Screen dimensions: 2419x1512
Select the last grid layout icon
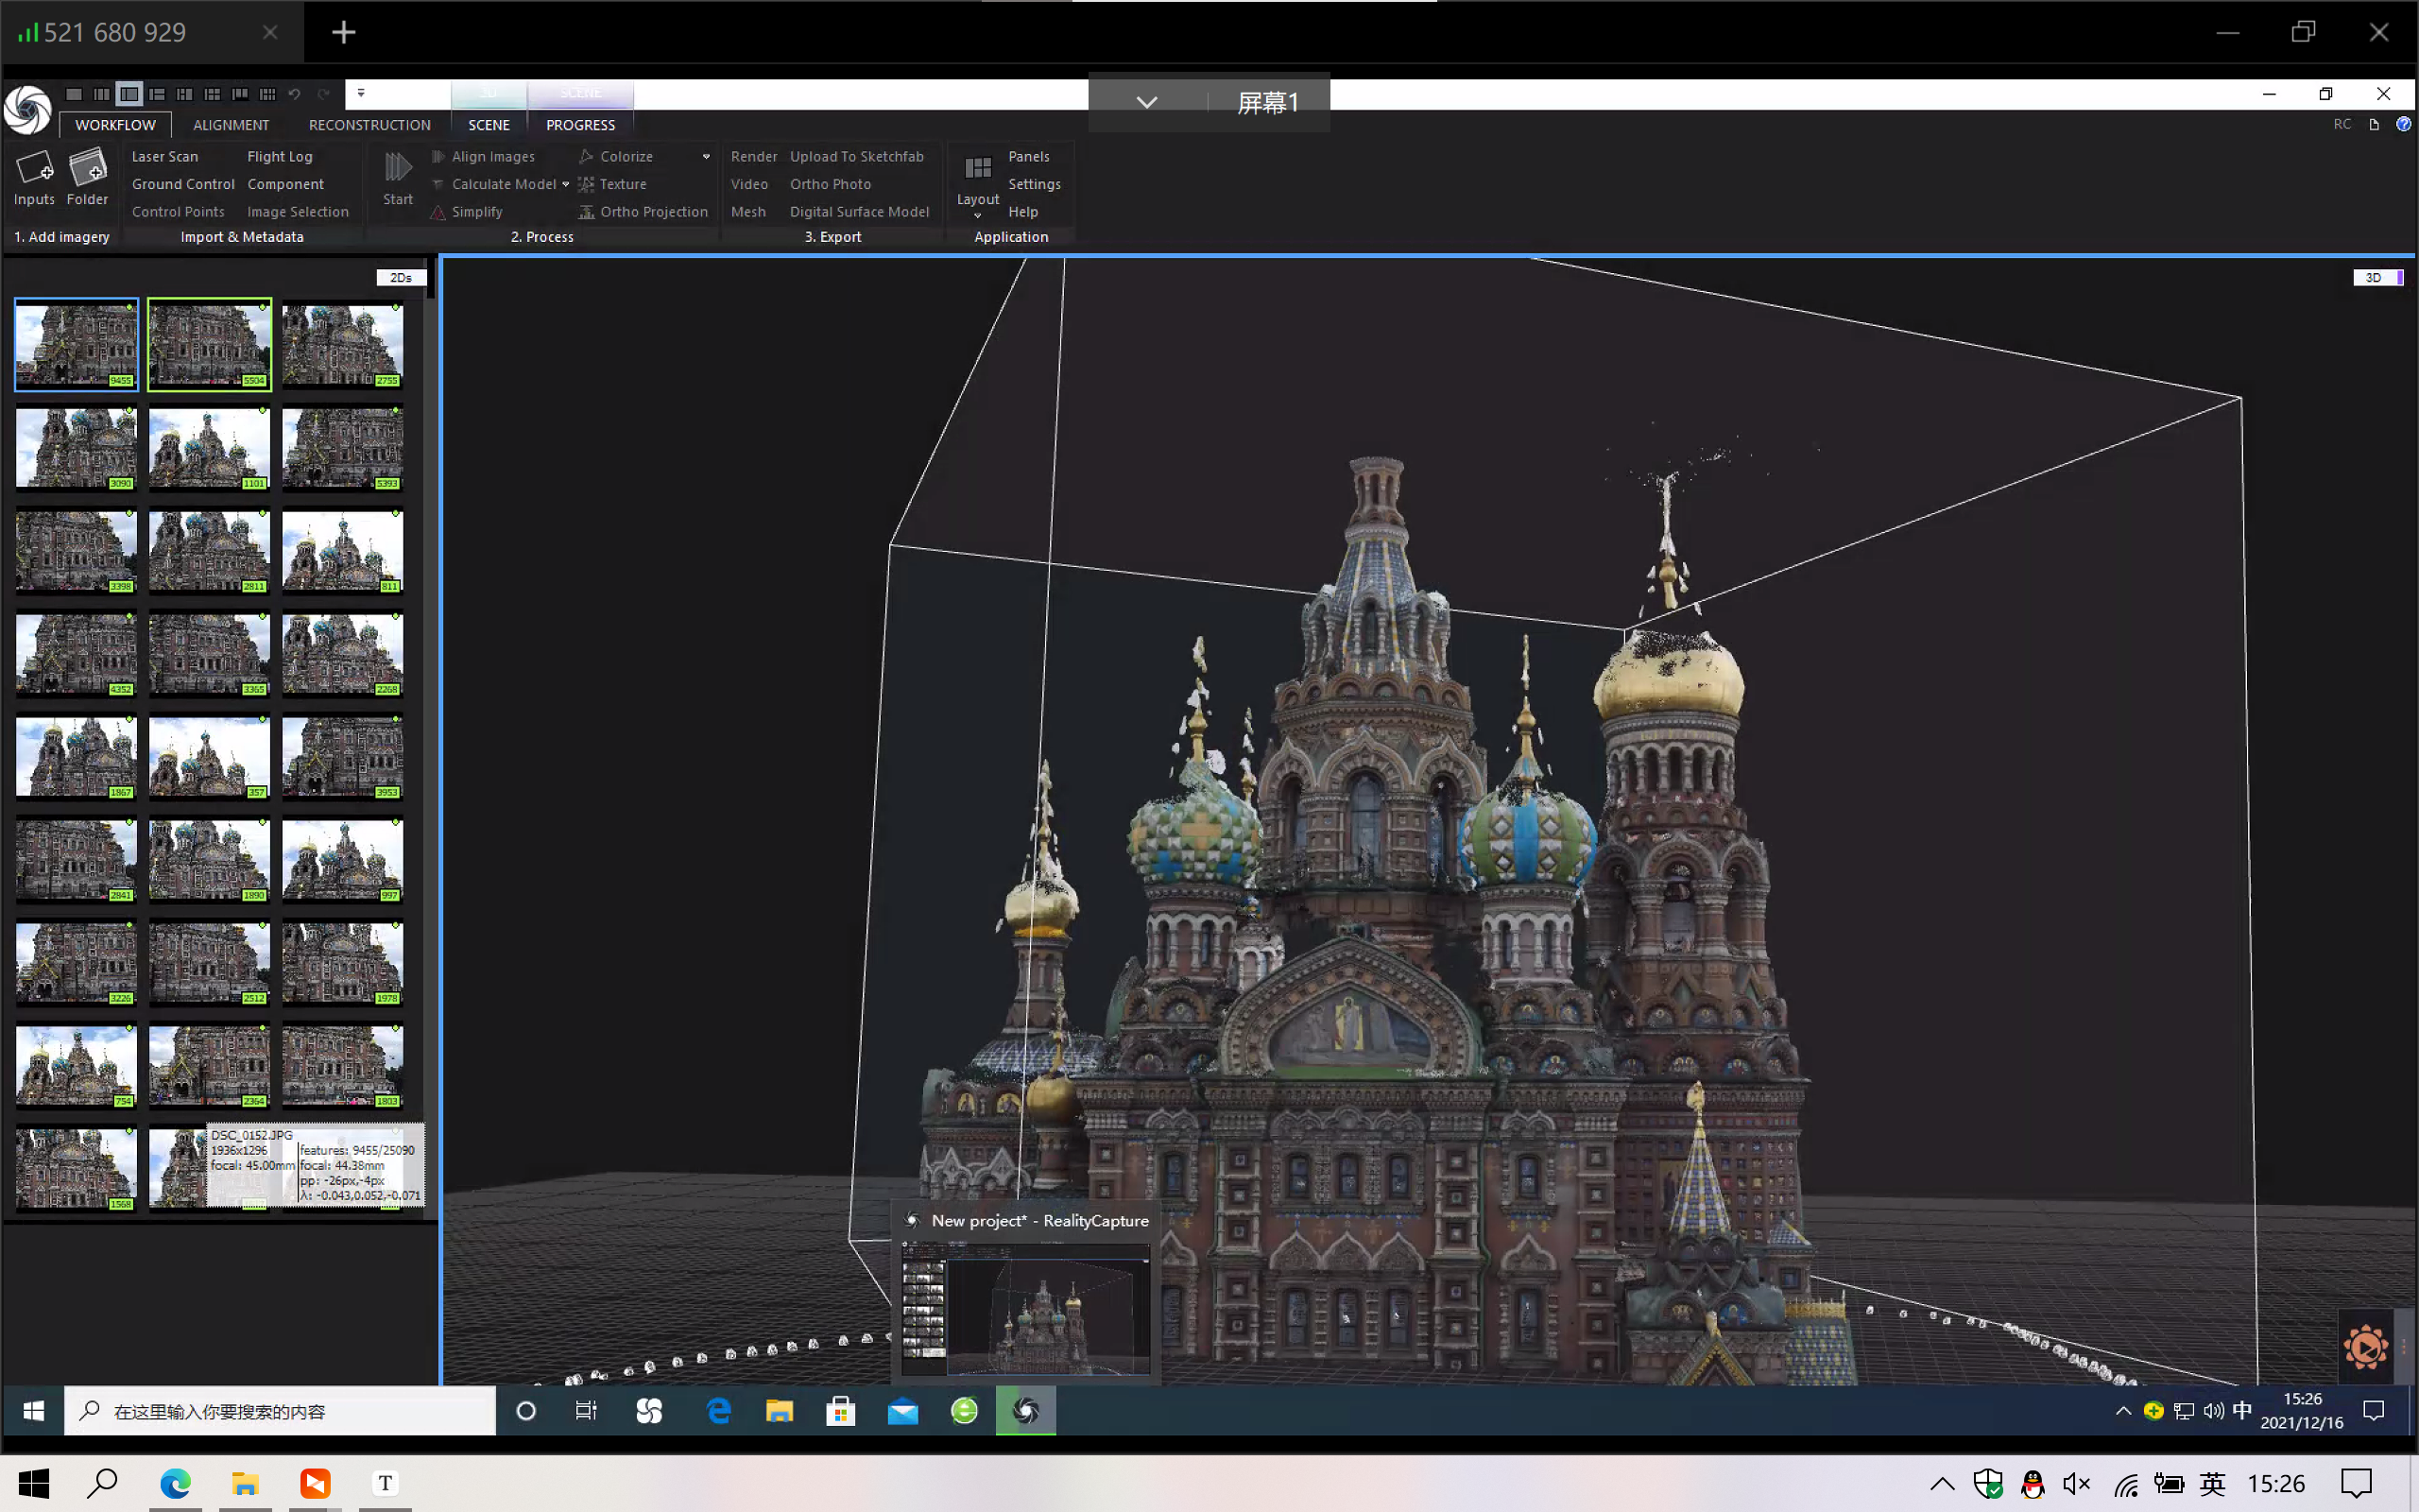coord(266,94)
